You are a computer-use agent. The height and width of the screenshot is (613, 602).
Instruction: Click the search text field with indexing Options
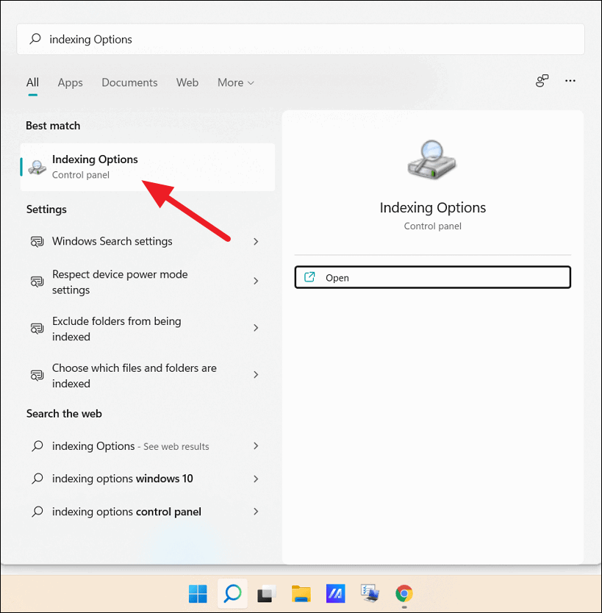click(x=301, y=39)
